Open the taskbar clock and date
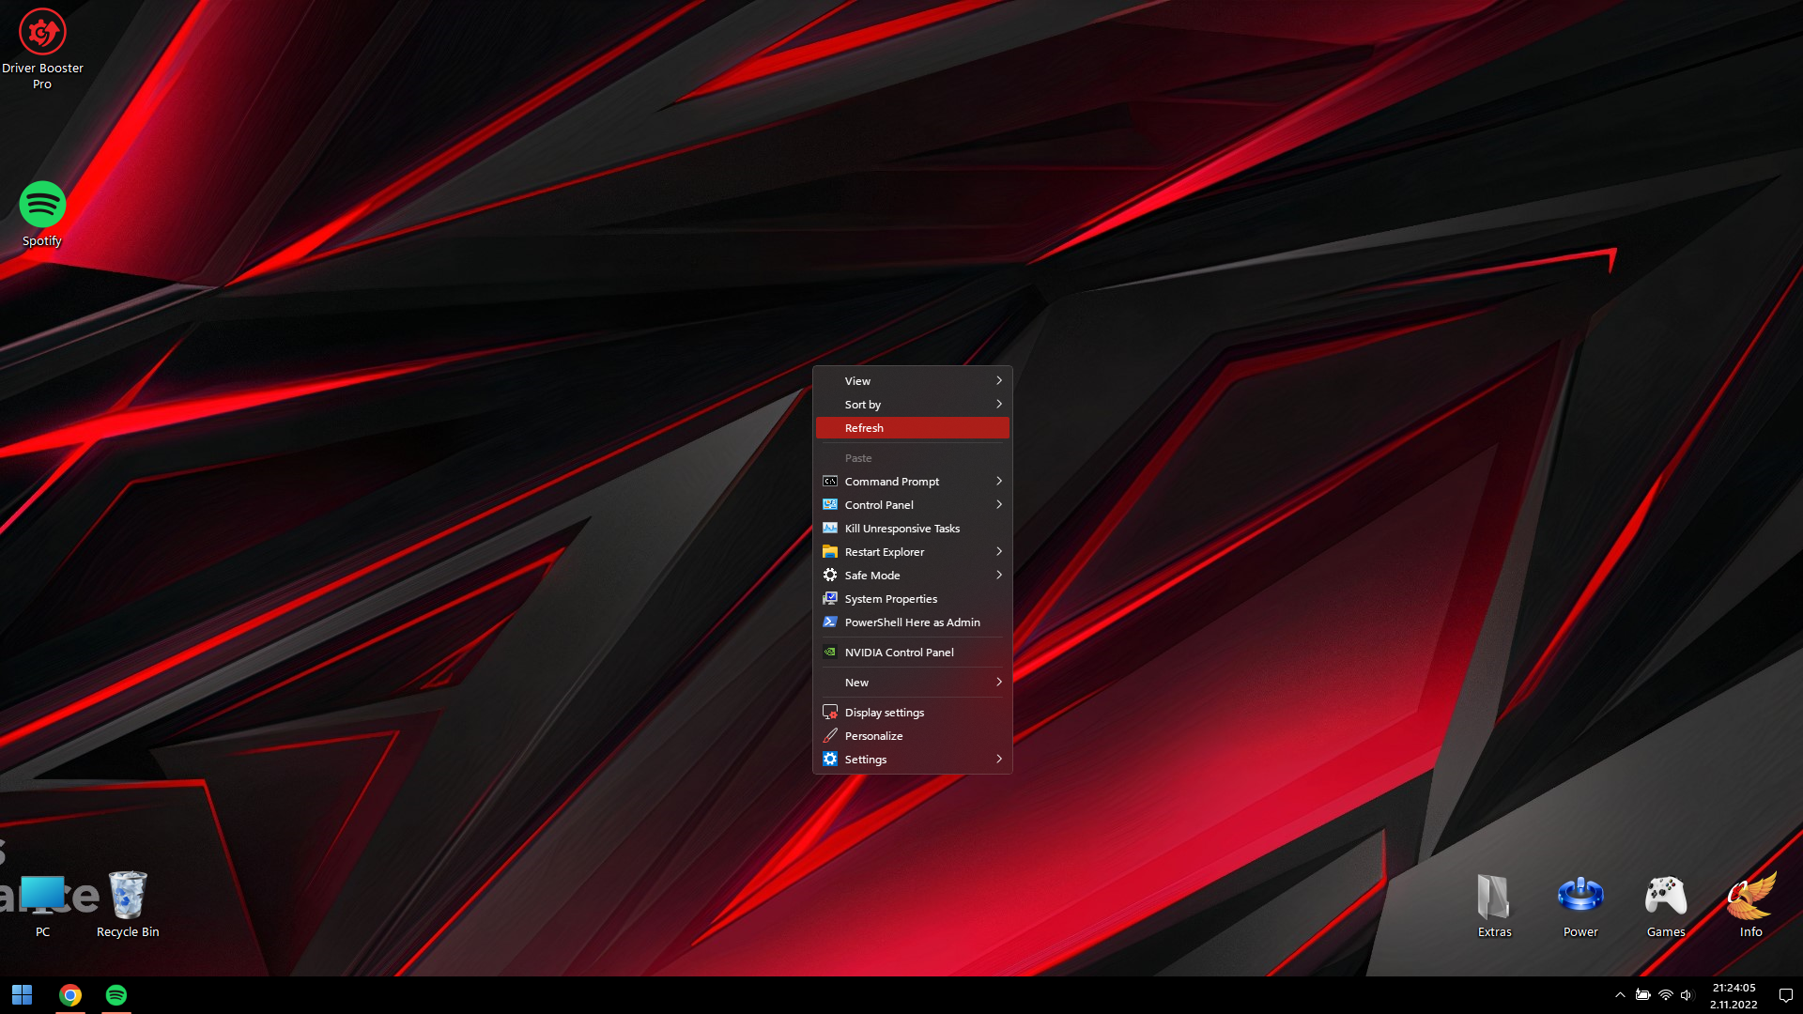 tap(1734, 995)
